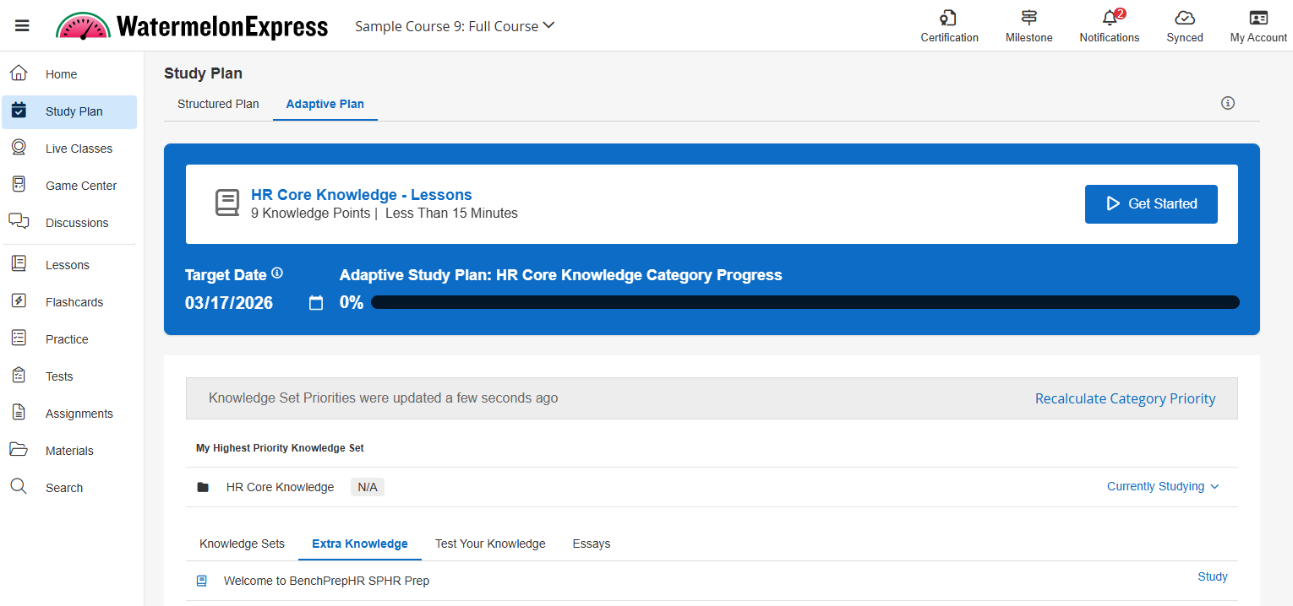Screen dimensions: 1293x606
Task: Click Recalculate Category Priority link
Action: click(1125, 398)
